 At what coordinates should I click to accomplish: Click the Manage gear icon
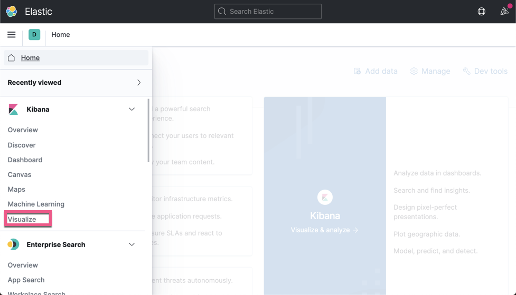(x=414, y=71)
